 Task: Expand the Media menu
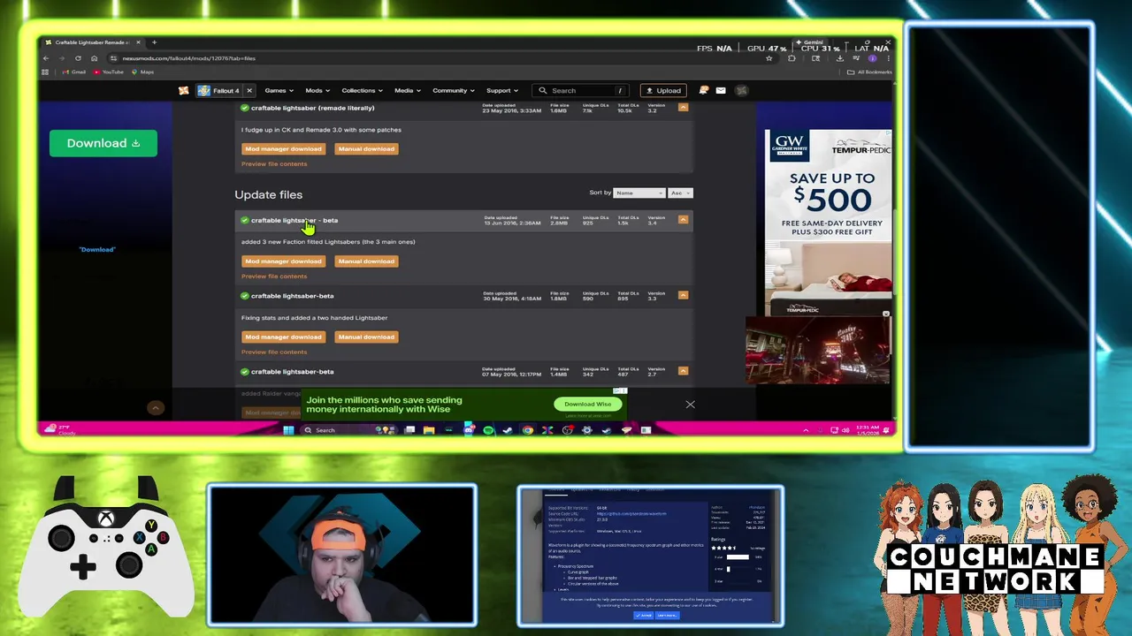pos(408,90)
